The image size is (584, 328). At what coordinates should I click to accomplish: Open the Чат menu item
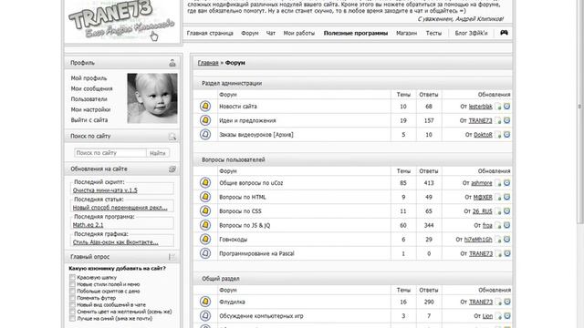(x=271, y=33)
